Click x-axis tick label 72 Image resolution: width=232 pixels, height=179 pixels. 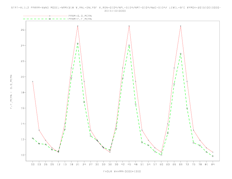click(187, 164)
